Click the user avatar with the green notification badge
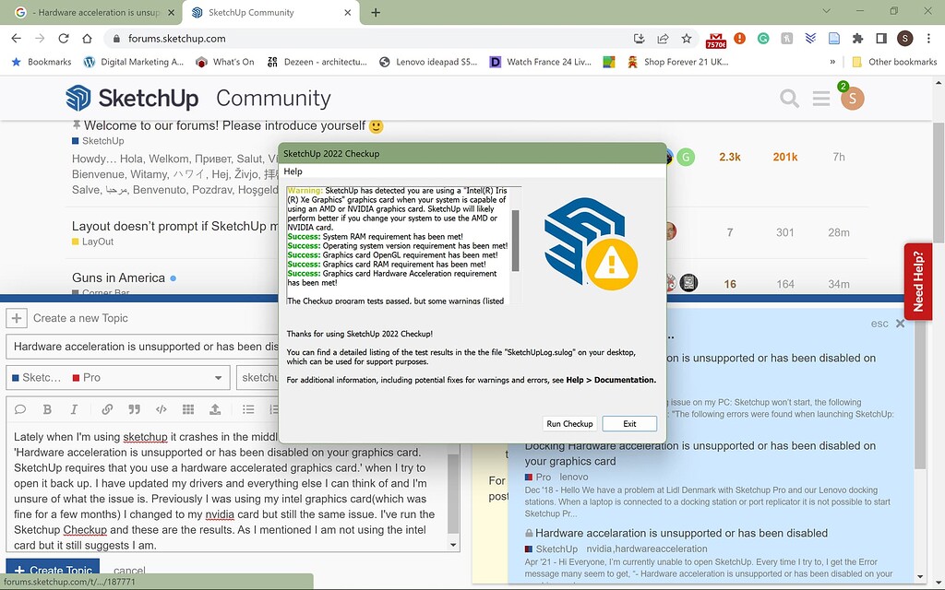Image resolution: width=945 pixels, height=590 pixels. 852,98
